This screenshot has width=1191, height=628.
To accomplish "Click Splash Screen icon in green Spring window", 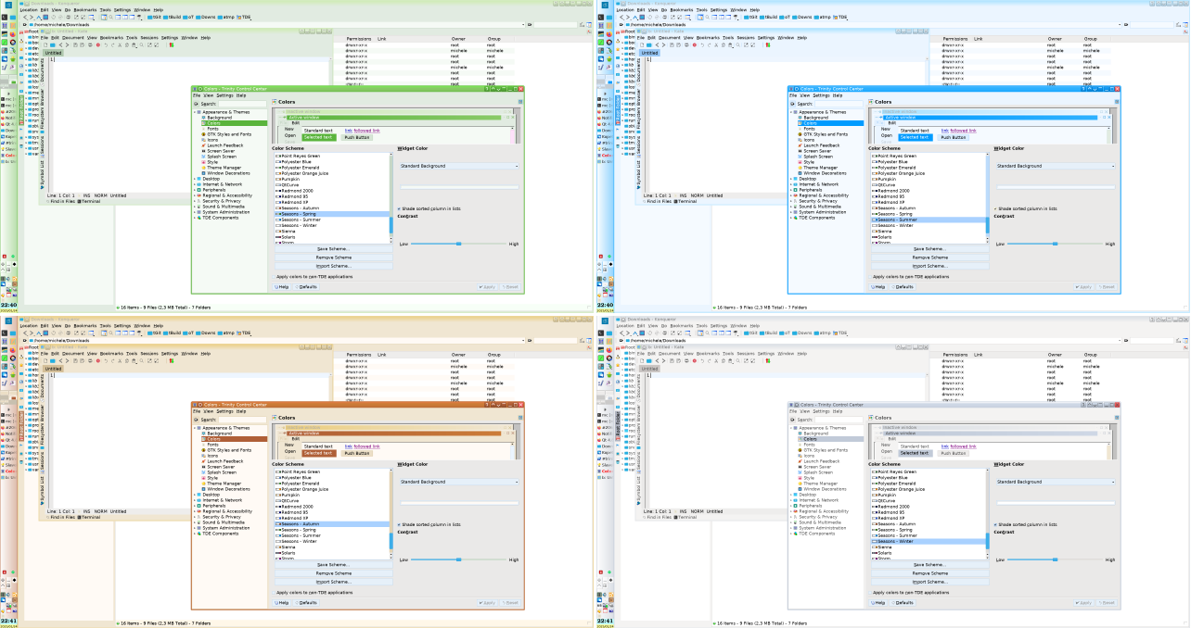I will pos(203,157).
